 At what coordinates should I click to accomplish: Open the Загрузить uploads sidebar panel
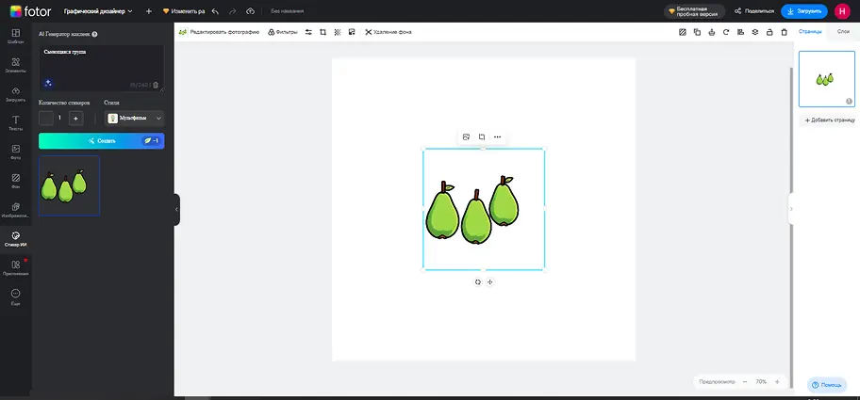point(15,94)
